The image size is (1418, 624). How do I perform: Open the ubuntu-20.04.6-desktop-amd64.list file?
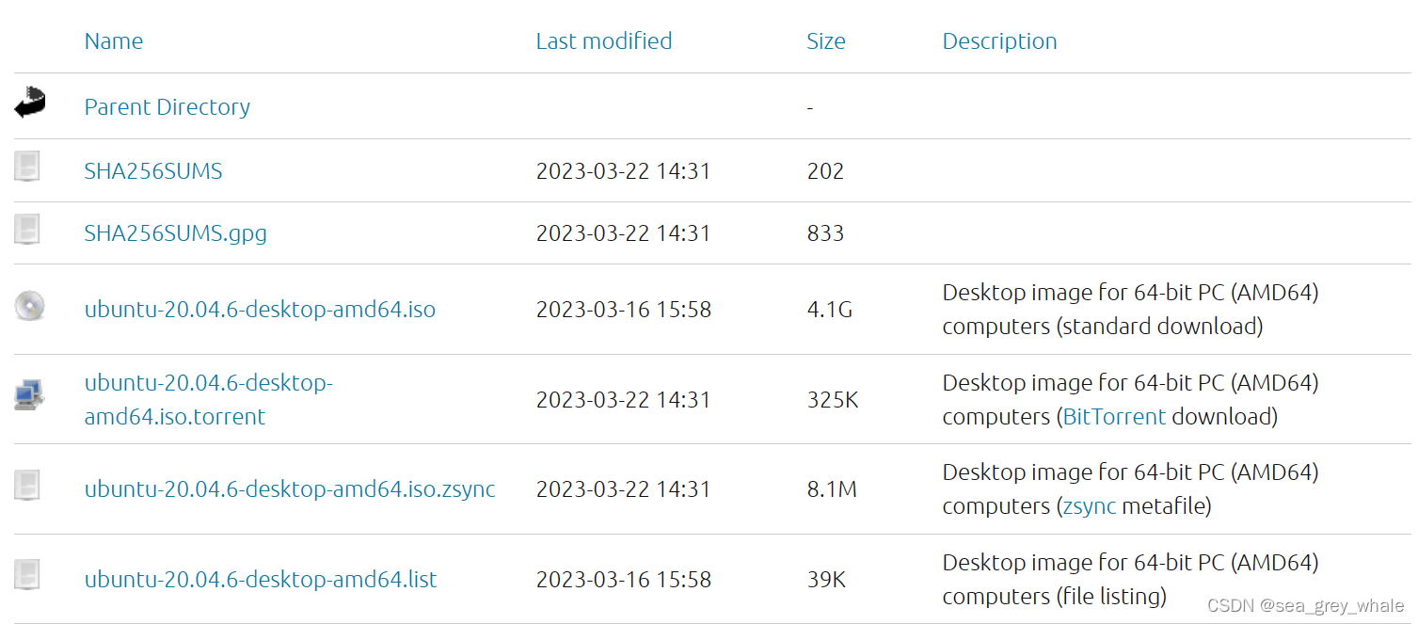pyautogui.click(x=261, y=579)
